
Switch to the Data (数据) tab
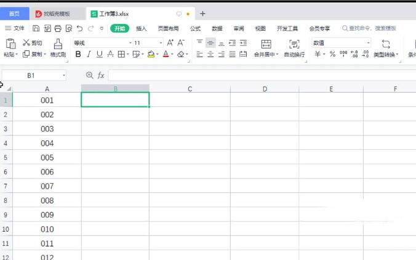tap(217, 28)
